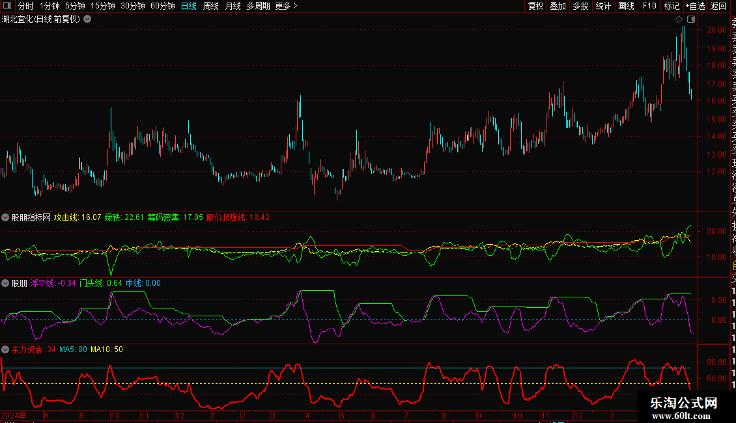Click the 湖北宜化(日线.前复权) title
The height and width of the screenshot is (423, 736).
click(x=41, y=20)
